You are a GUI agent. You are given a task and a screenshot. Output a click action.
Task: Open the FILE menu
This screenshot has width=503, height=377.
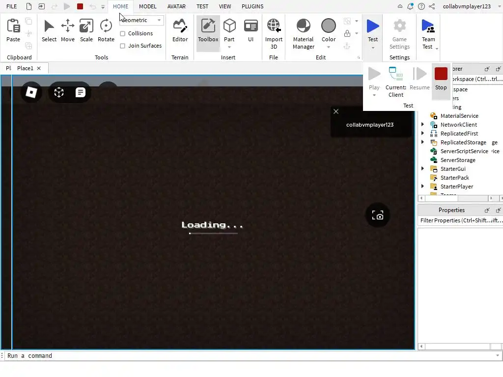[x=12, y=6]
